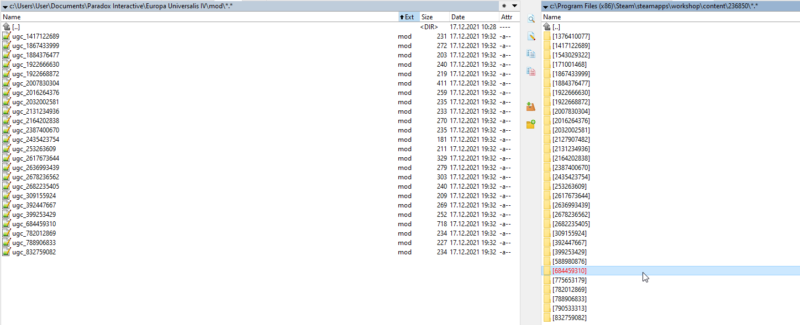Select file ugc_684459310
This screenshot has height=325, width=800.
260,224
